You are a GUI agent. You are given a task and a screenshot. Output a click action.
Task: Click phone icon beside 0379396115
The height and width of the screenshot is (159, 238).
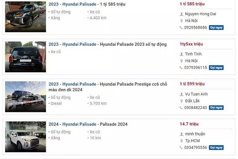(181, 68)
